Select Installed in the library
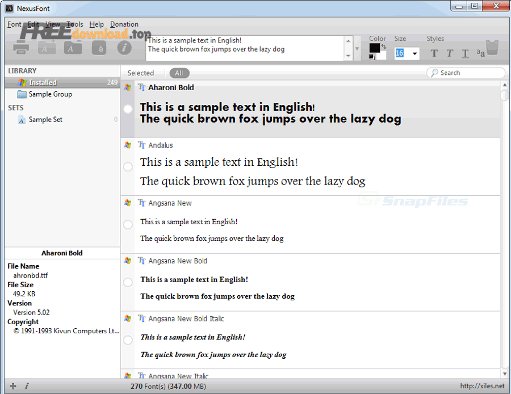Viewport: 511px width, 394px height. click(x=62, y=82)
